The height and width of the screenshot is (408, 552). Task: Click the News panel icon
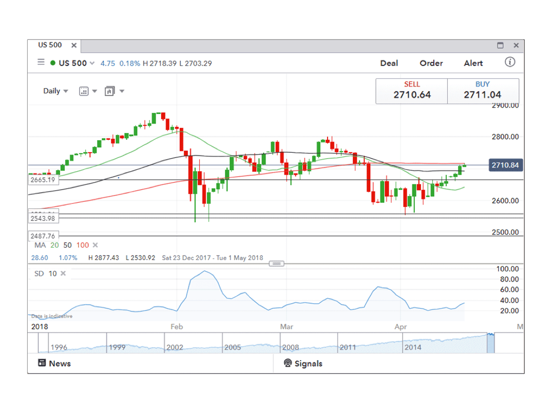point(42,363)
